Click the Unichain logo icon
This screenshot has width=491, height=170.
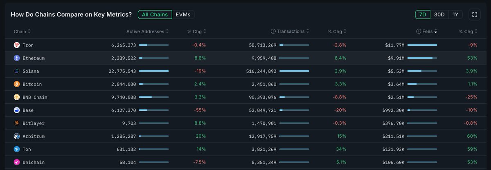coord(17,162)
